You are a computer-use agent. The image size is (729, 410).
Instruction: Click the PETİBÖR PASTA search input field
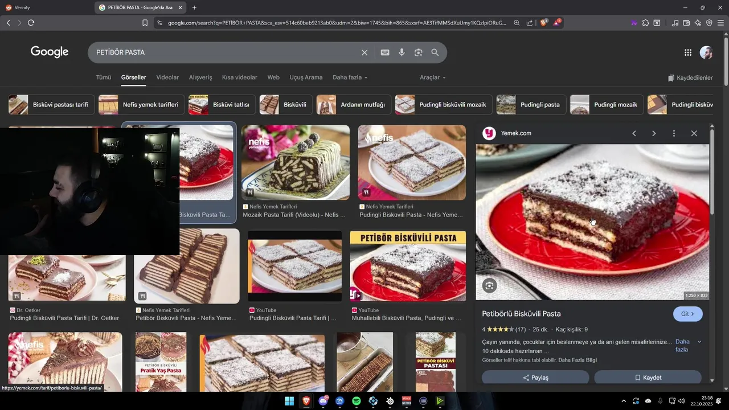(225, 52)
